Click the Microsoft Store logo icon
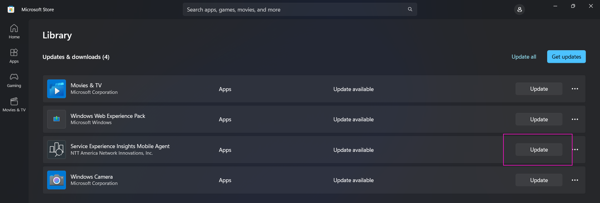This screenshot has width=600, height=203. 11,9
